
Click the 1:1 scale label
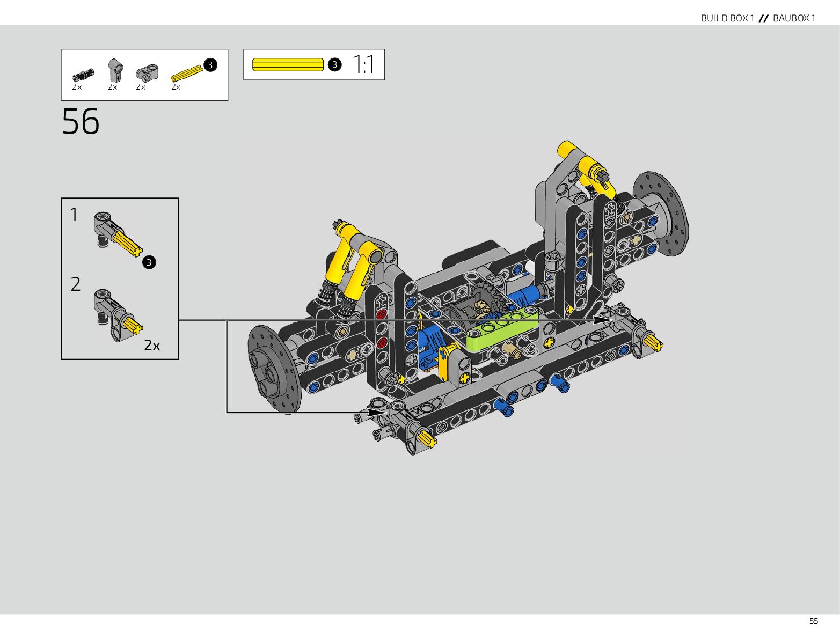364,65
